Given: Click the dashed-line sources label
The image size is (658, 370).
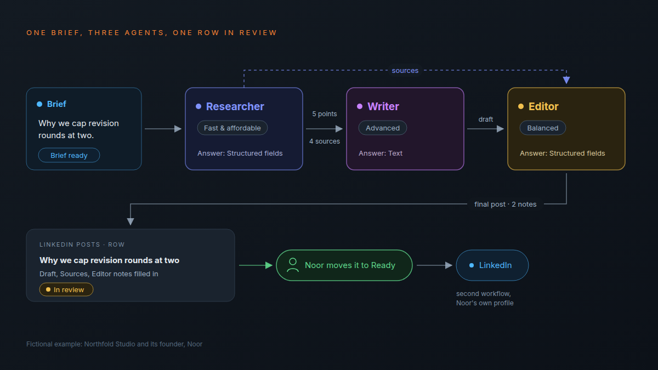Looking at the screenshot, I should click(405, 71).
